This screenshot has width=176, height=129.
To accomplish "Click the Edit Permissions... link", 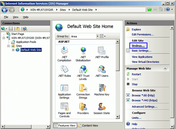I will 143,35.
